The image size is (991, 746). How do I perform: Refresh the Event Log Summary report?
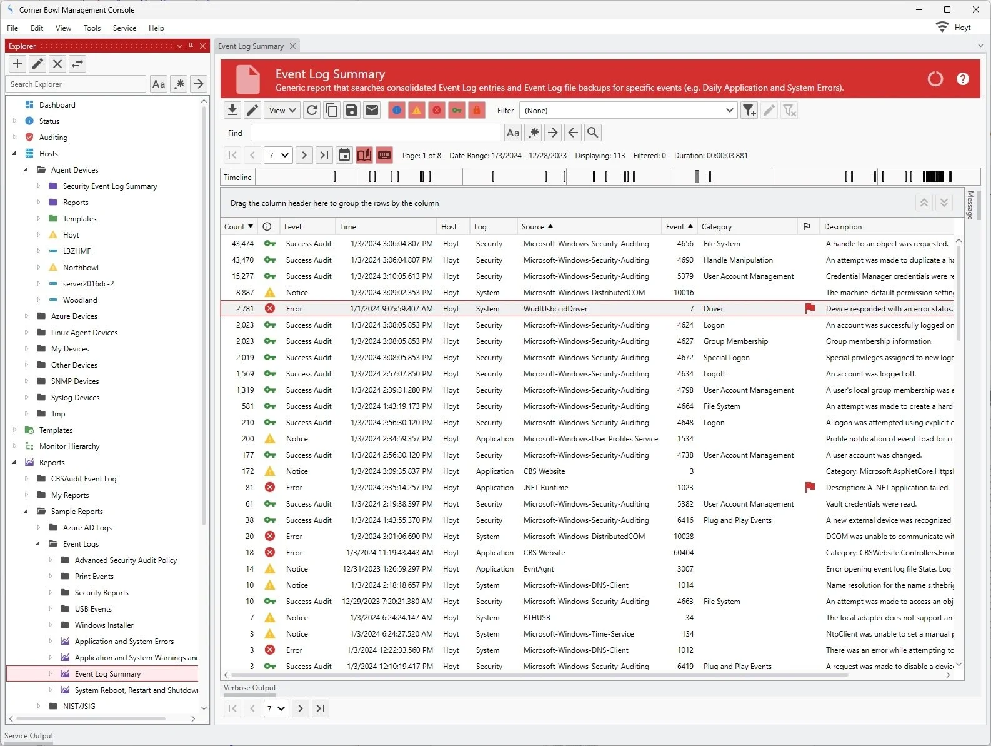click(312, 110)
